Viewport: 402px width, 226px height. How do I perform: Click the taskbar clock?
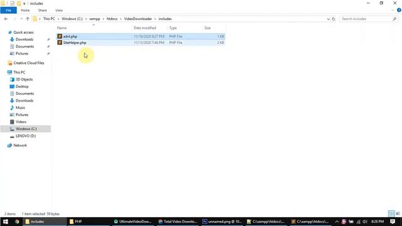pyautogui.click(x=378, y=222)
